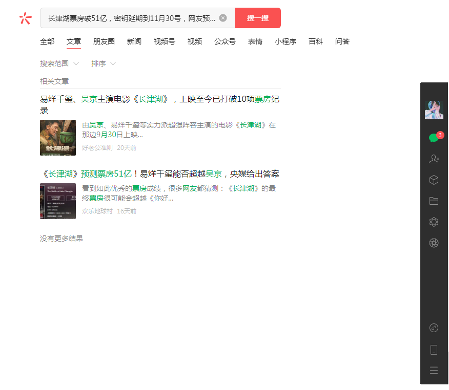Open the dark movie info thumbnail
The image size is (449, 390).
point(58,201)
